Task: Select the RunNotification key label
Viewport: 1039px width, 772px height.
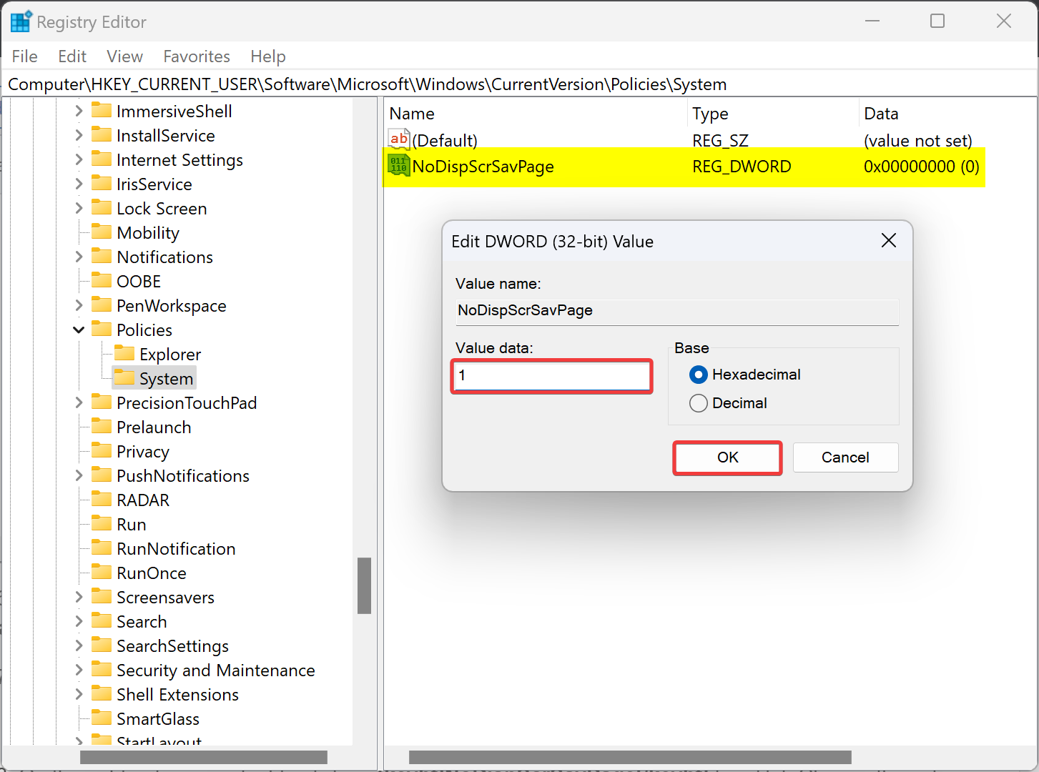Action: 176,548
